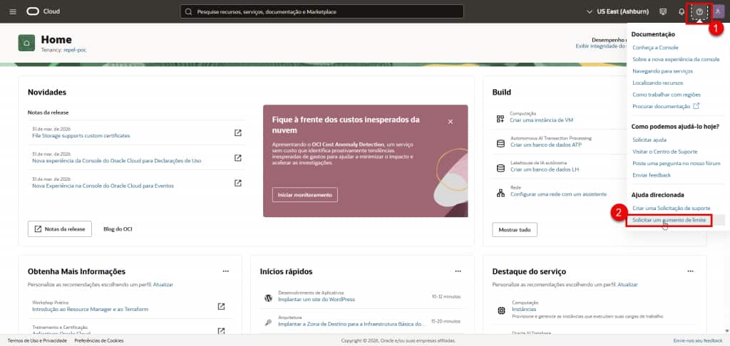Open Nova Experiência na Console para Eventos
The height and width of the screenshot is (346, 730).
point(103,186)
